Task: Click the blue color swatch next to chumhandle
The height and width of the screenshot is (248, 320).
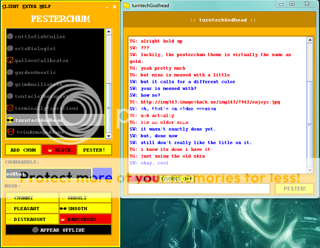Action: [102, 174]
